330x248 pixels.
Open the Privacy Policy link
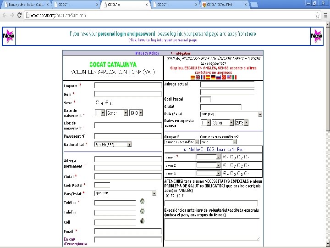point(147,53)
